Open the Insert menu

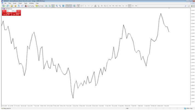click(15, 3)
